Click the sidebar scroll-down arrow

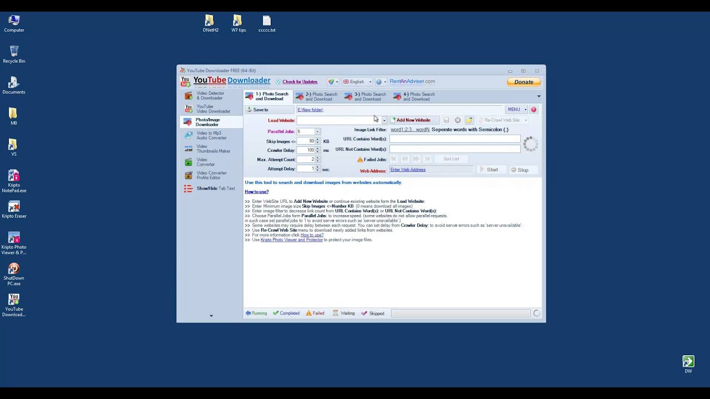pyautogui.click(x=211, y=316)
